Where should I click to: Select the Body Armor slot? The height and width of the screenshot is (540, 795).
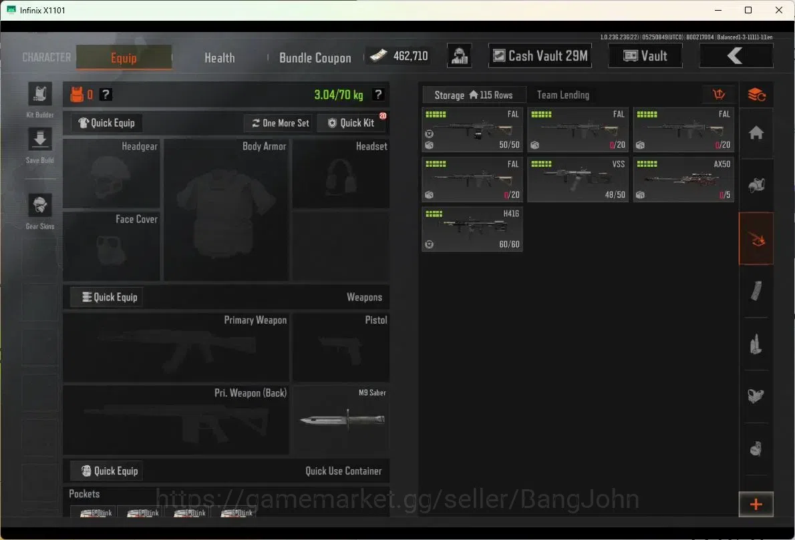(x=226, y=210)
